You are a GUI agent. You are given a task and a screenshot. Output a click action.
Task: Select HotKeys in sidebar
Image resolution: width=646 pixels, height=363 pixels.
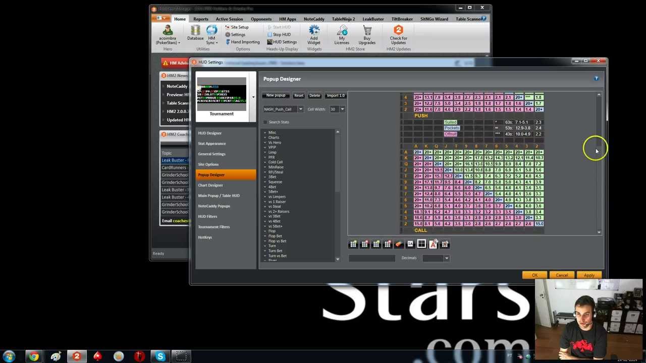tap(226, 237)
